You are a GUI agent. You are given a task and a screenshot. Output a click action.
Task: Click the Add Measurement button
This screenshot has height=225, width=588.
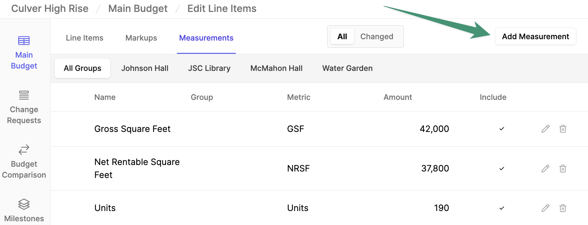(x=535, y=36)
